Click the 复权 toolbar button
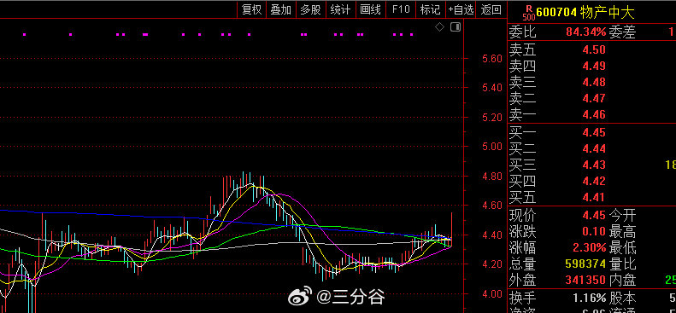The image size is (676, 313). tap(252, 9)
